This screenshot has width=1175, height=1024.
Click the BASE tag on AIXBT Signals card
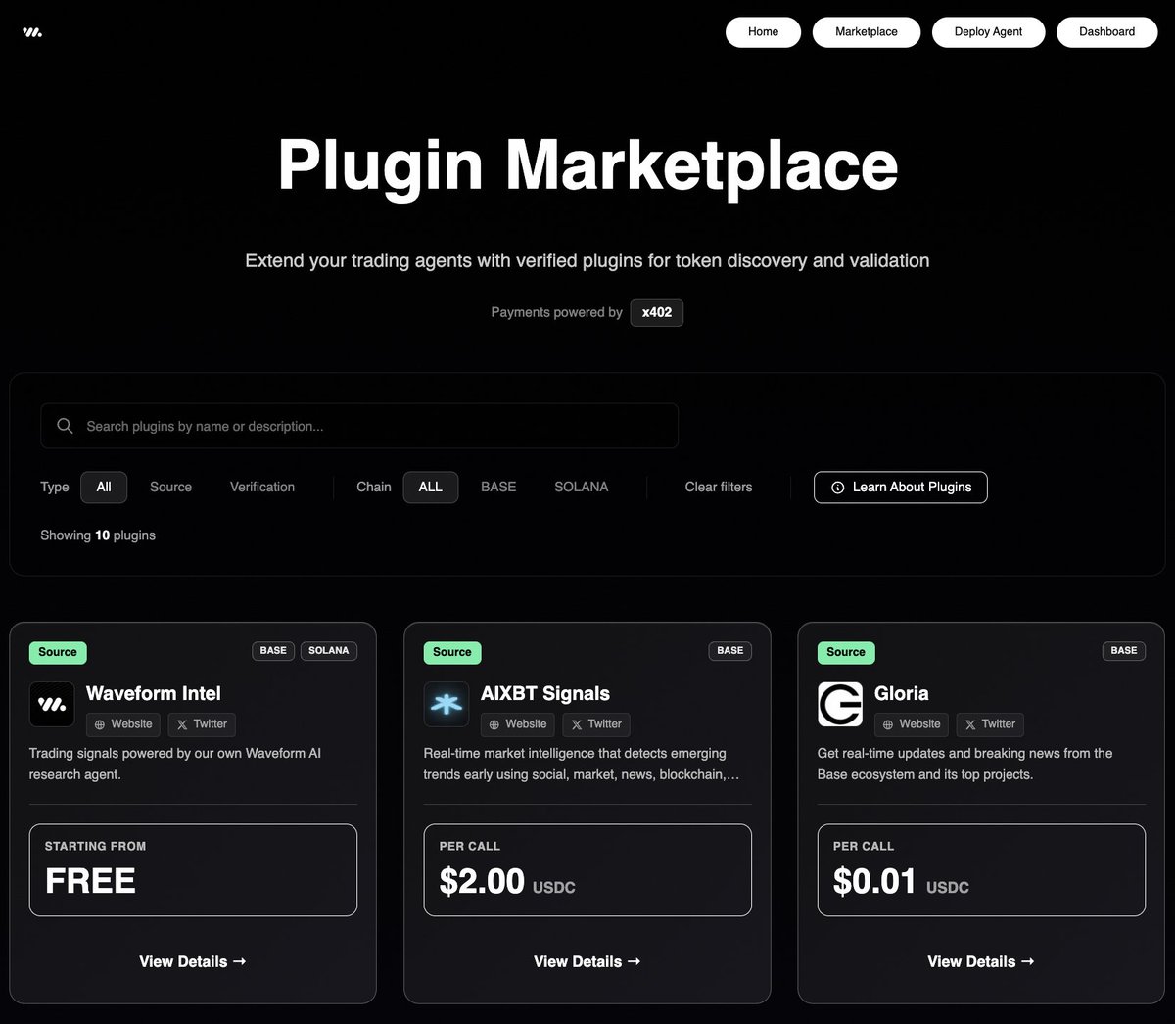730,651
